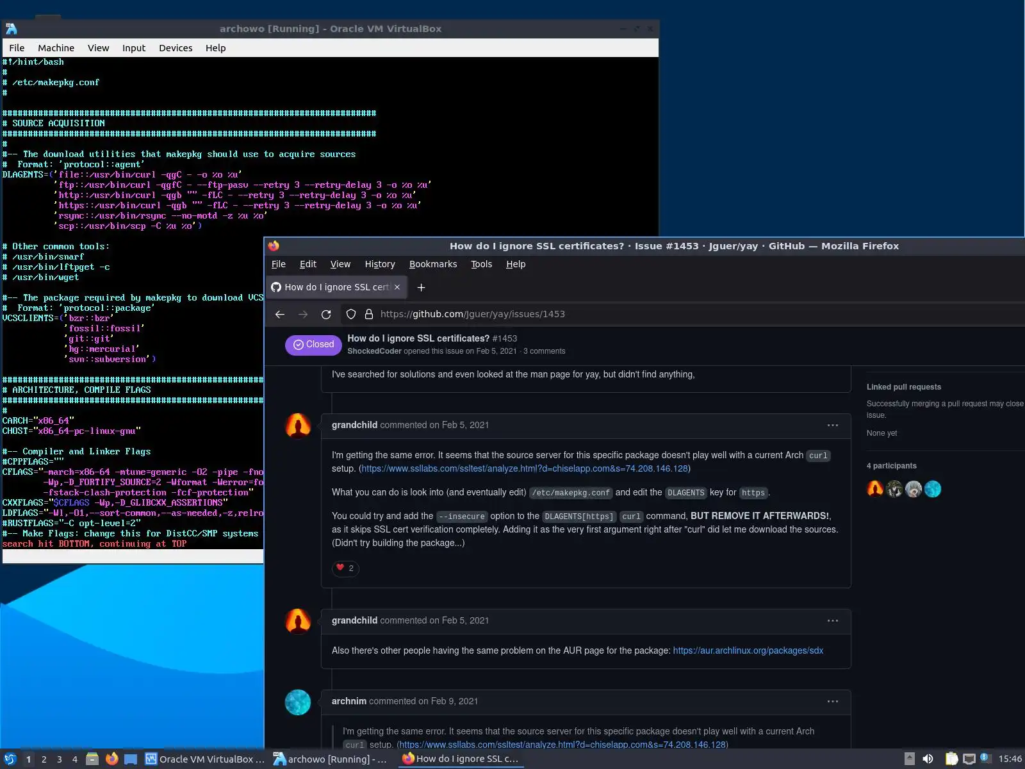The height and width of the screenshot is (769, 1025).
Task: Close the 'How do I ignore SSL cert' tab
Action: point(397,287)
